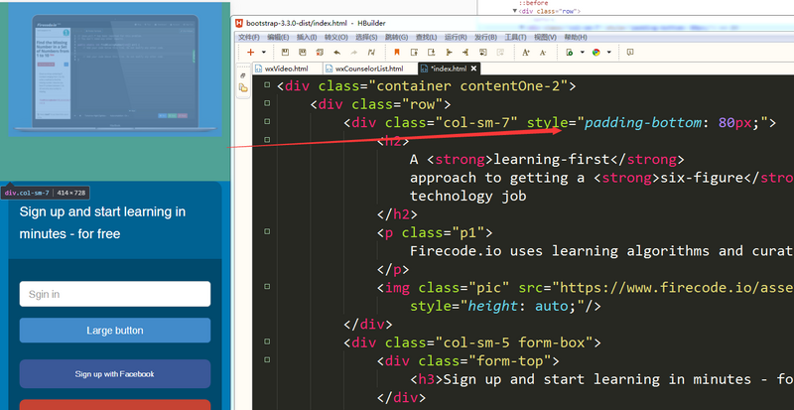
Task: Click the Undo arrow icon
Action: point(336,53)
